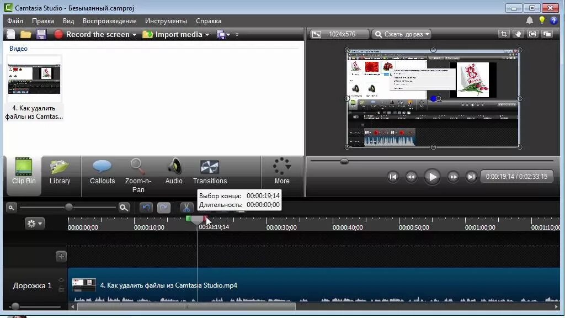565x318 pixels.
Task: Zoom in the timeline with large magnifier
Action: [x=124, y=208]
